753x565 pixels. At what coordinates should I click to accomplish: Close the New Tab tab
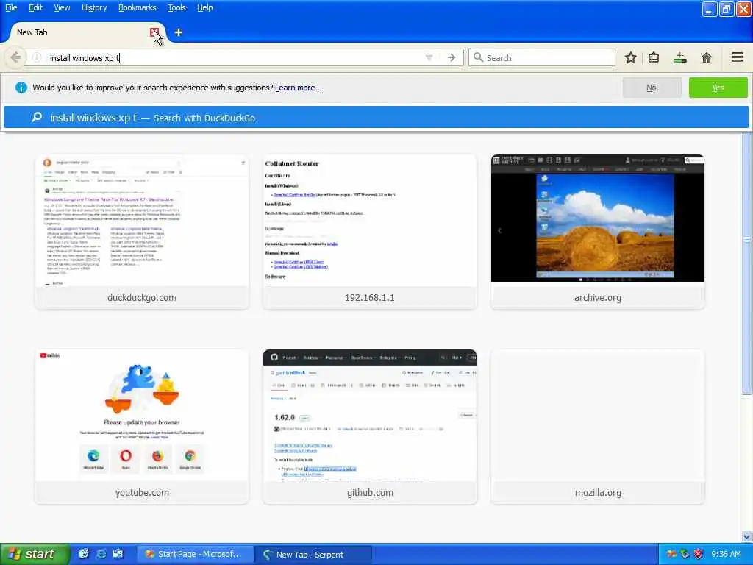coord(154,32)
